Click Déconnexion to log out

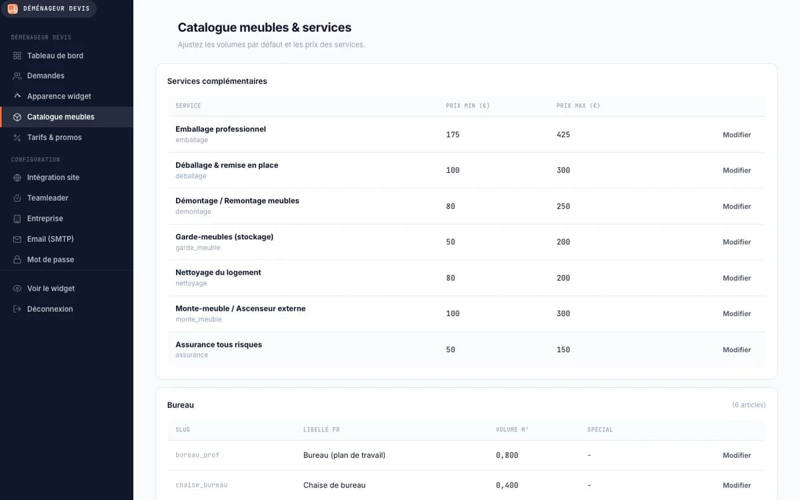click(67, 309)
